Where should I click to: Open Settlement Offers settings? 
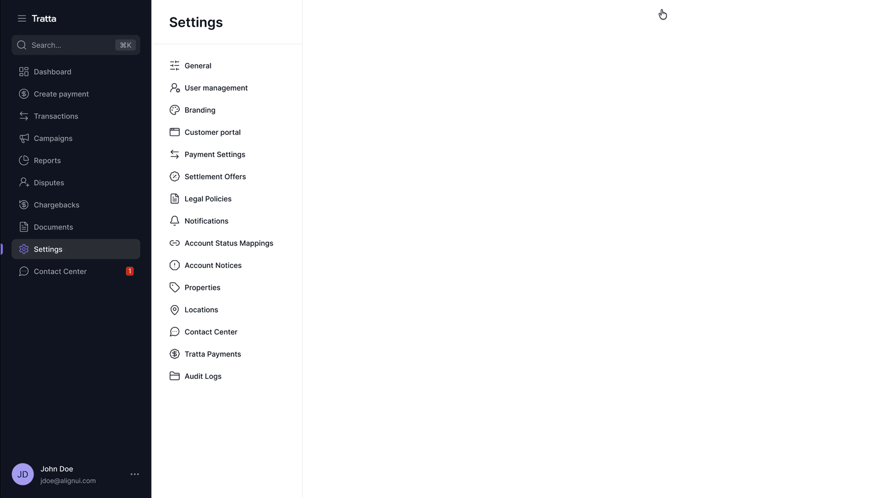pos(215,177)
